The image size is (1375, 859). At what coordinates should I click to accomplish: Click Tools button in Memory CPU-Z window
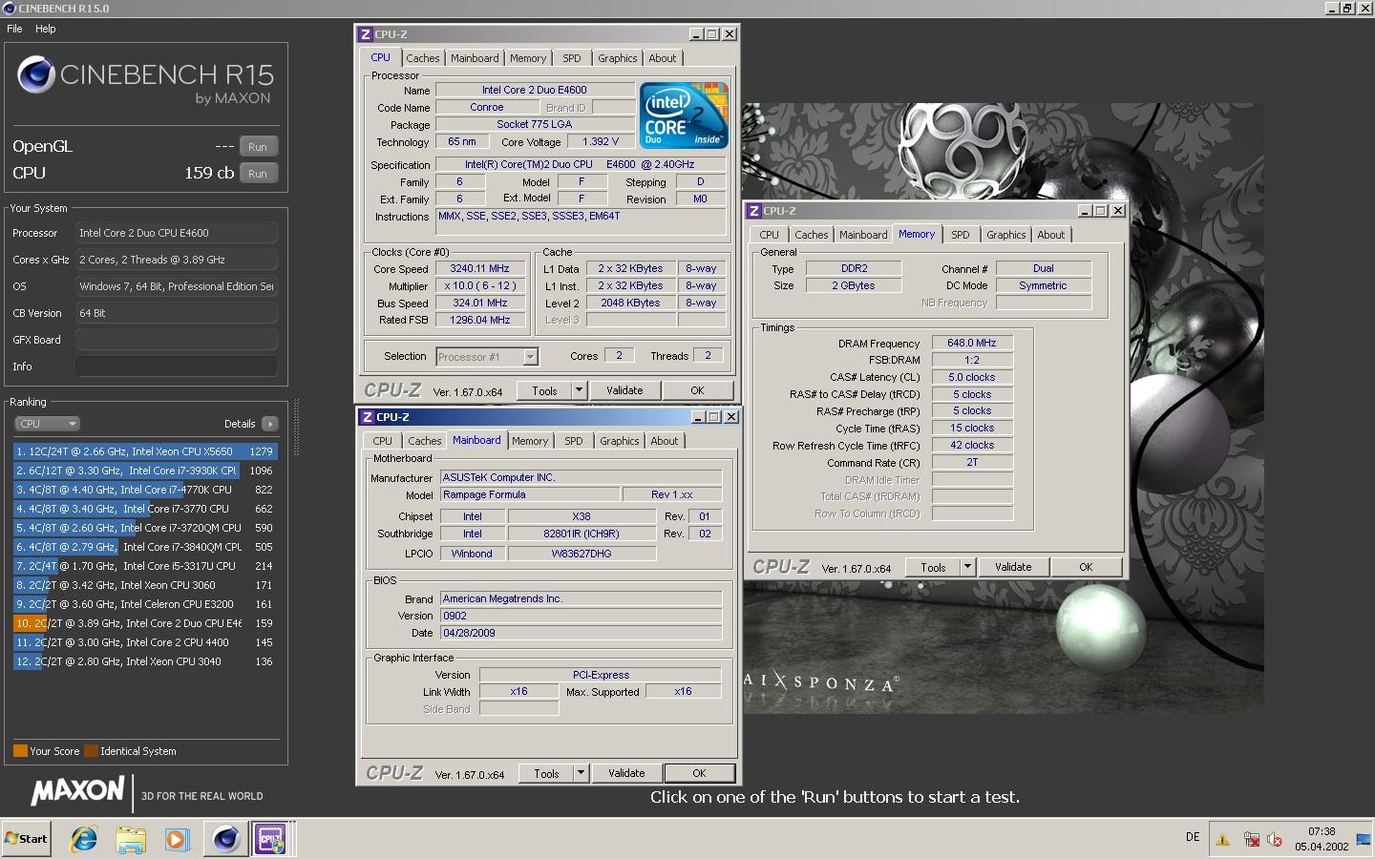933,567
